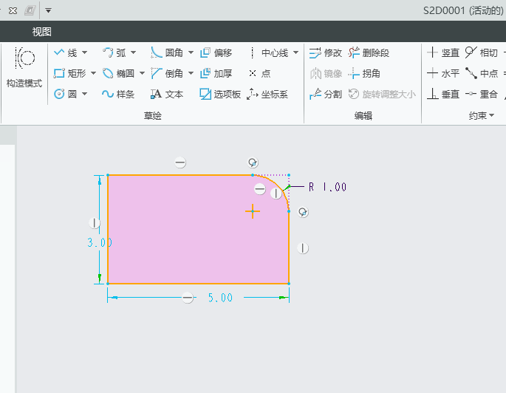Apply the Midpoint (中点) constraint
Screen dimensions: 506x393
pos(482,74)
